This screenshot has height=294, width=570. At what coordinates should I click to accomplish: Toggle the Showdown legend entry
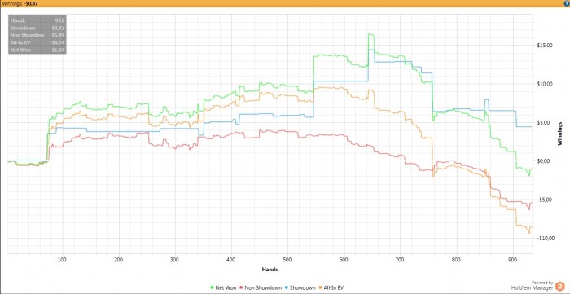pos(300,288)
